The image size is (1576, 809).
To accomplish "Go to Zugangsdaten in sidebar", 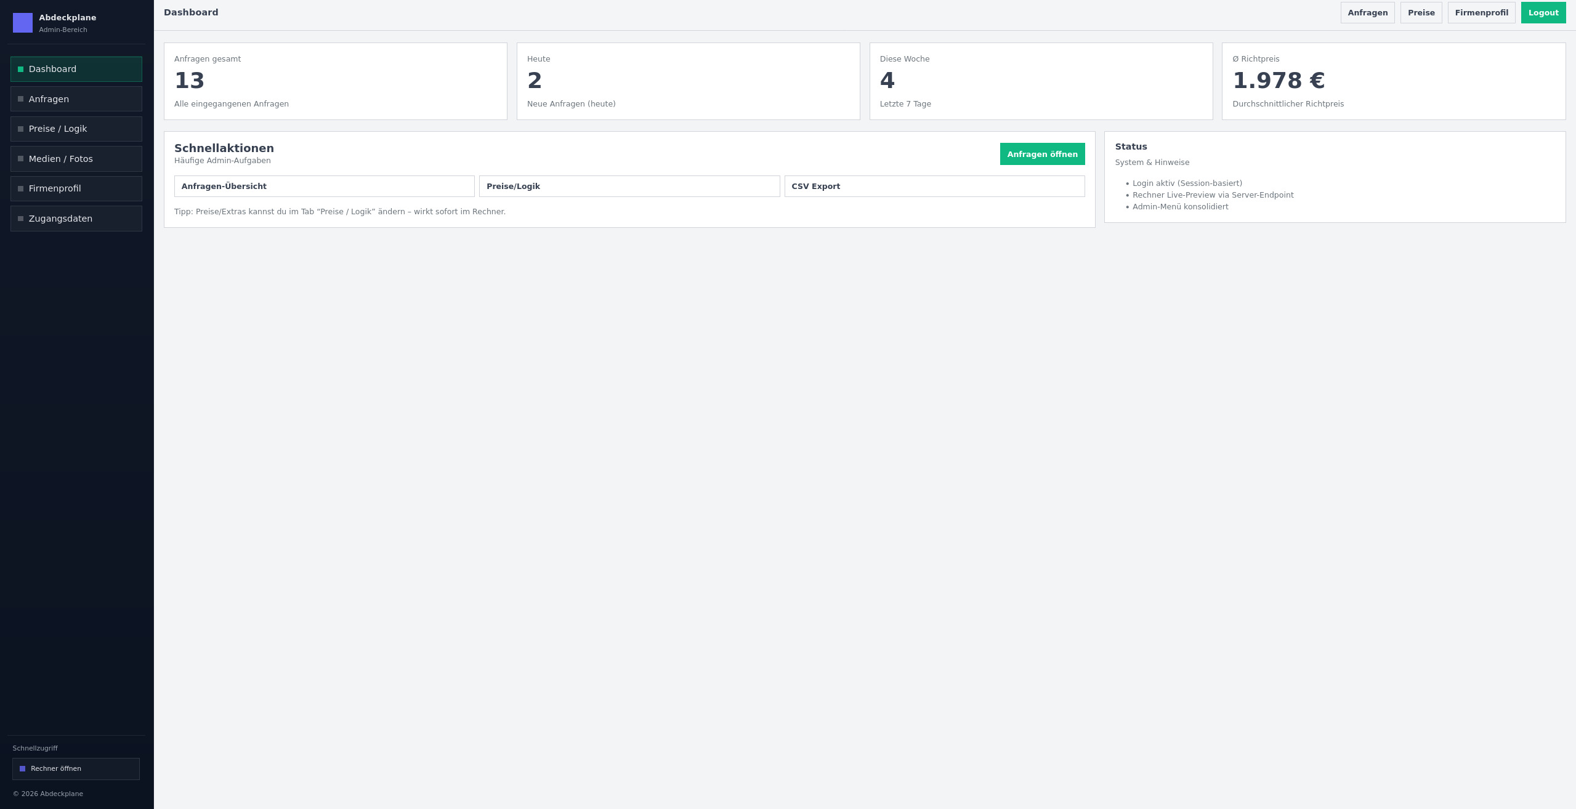I will pos(76,219).
